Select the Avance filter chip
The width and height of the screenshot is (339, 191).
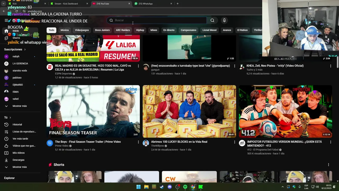click(x=227, y=30)
